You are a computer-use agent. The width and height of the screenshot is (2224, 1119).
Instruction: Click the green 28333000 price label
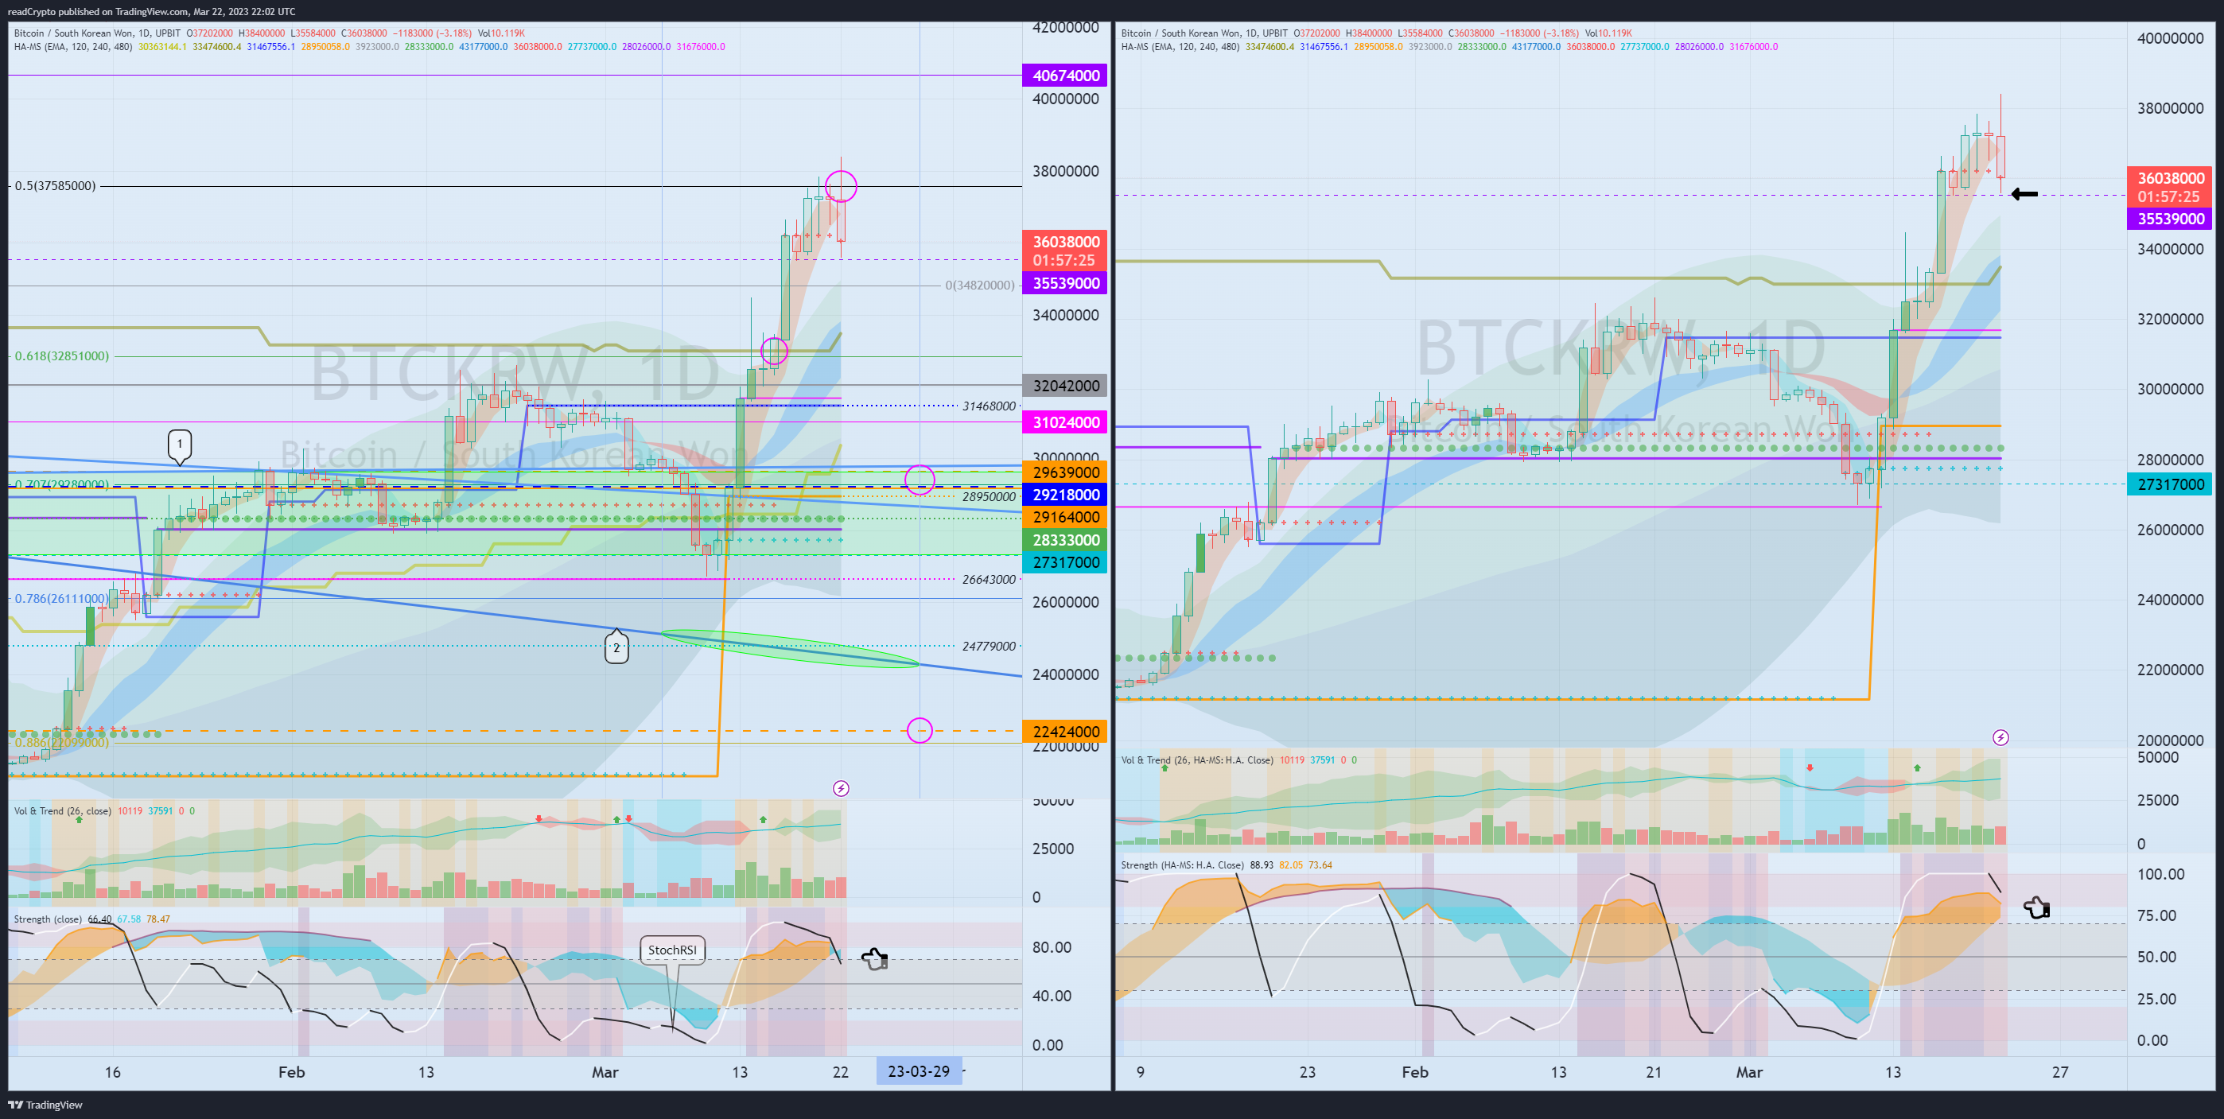[x=1065, y=540]
